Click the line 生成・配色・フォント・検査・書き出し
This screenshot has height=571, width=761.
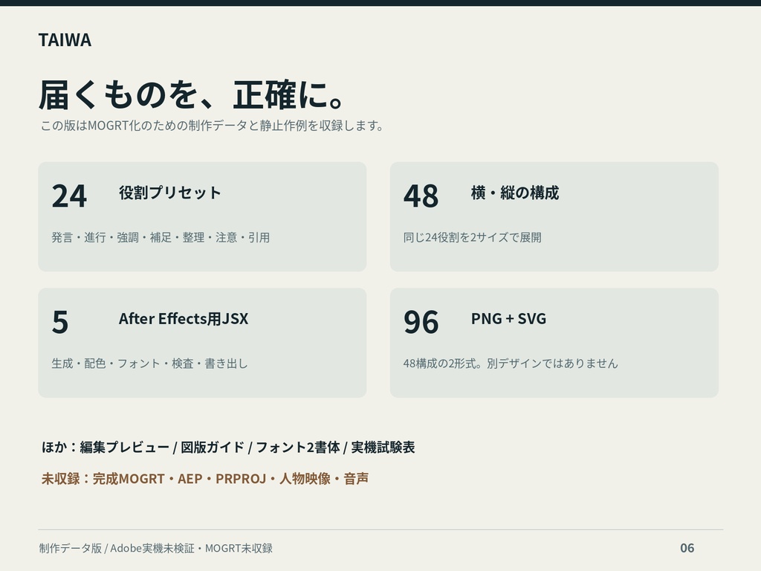pyautogui.click(x=149, y=363)
